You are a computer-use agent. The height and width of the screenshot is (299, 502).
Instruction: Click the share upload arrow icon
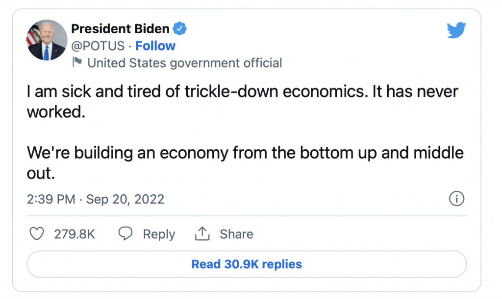[202, 234]
